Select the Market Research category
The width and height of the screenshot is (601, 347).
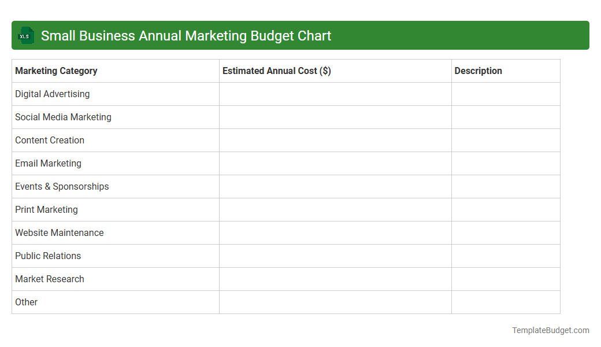coord(49,279)
